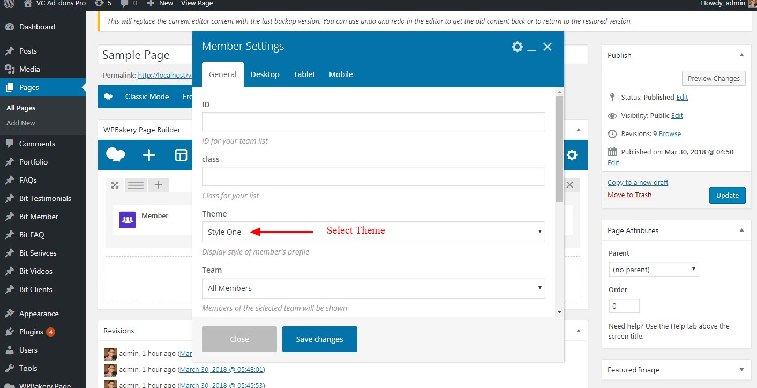Open the Member Settings gear icon

(517, 47)
